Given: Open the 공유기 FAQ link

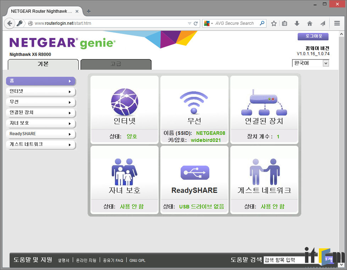Looking at the screenshot, I should (x=113, y=260).
